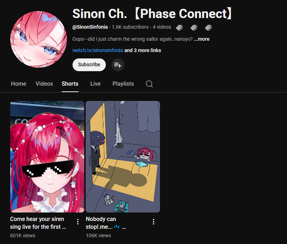
Task: Switch to the Home tab
Action: tap(18, 84)
